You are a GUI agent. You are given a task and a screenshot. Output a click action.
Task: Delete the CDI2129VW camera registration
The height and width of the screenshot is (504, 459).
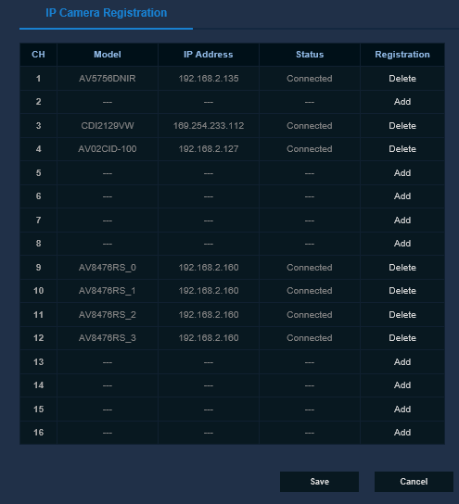(402, 126)
